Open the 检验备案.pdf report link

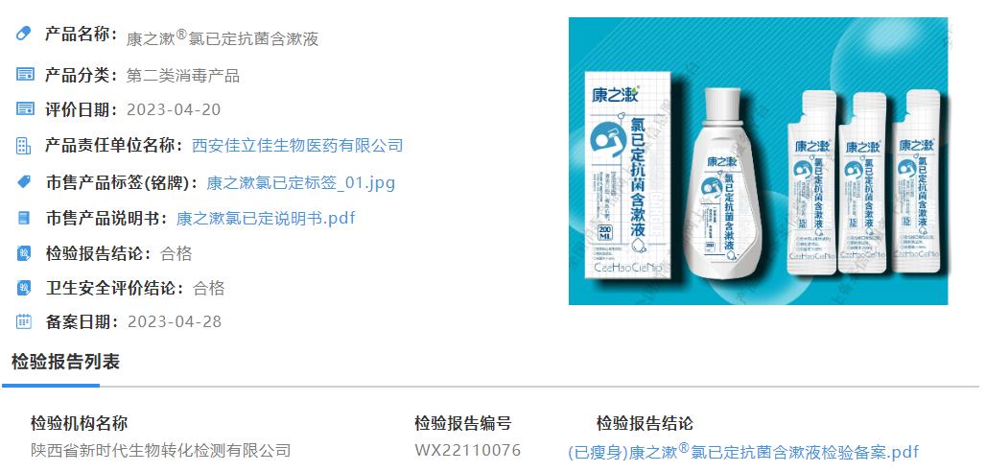(x=743, y=451)
